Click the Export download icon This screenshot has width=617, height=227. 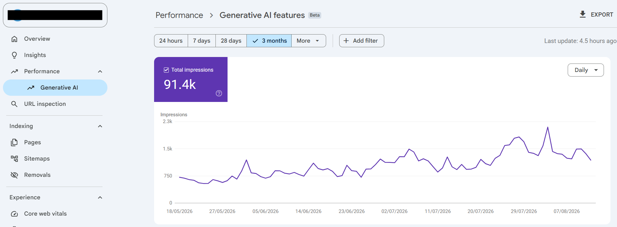pos(583,14)
